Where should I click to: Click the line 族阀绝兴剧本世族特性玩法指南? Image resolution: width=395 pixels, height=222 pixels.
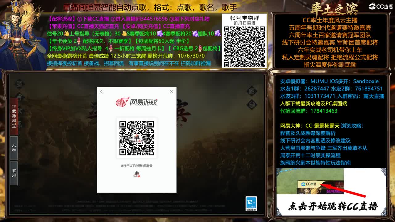click(315, 163)
